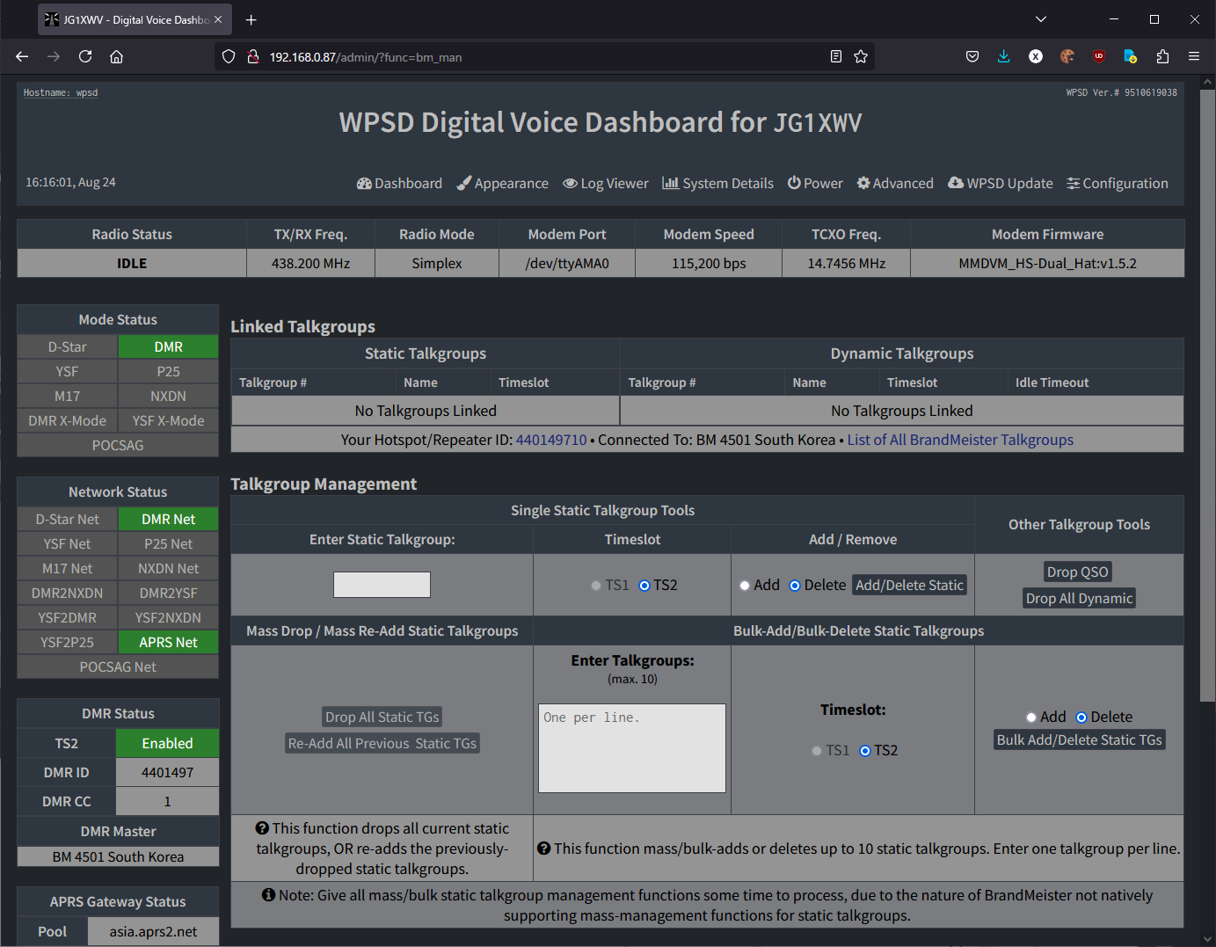This screenshot has width=1216, height=947.
Task: Go back to the previous page
Action: [22, 56]
